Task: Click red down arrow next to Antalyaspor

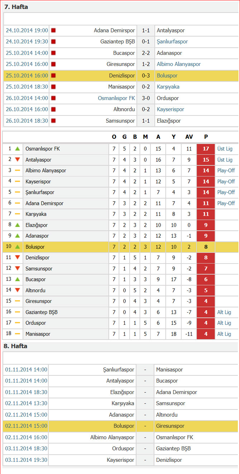Action: [17, 160]
